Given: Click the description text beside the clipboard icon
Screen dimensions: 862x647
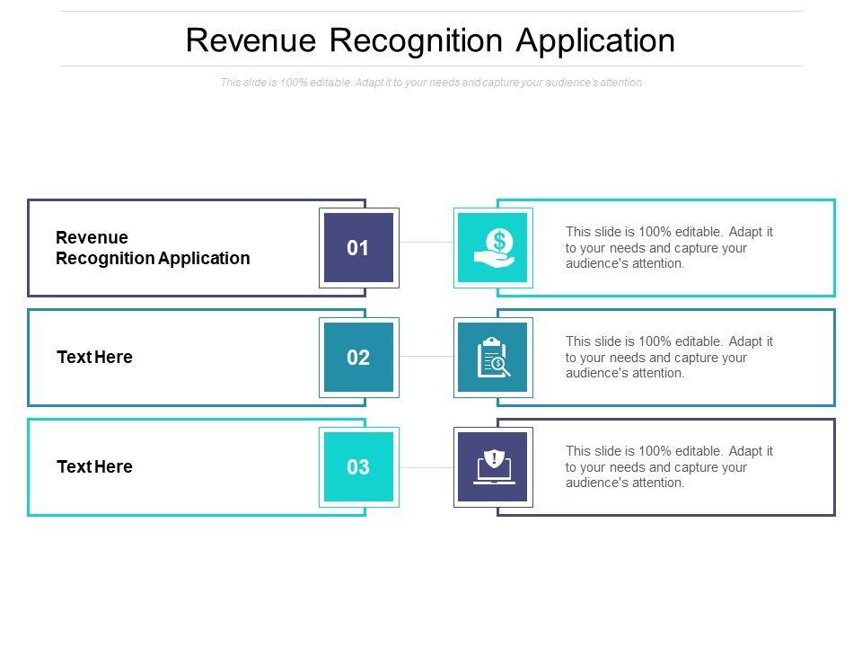Looking at the screenshot, I should pyautogui.click(x=669, y=358).
